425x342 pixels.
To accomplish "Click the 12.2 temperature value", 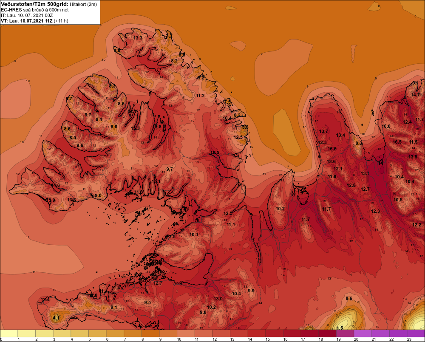I will click(x=416, y=225).
